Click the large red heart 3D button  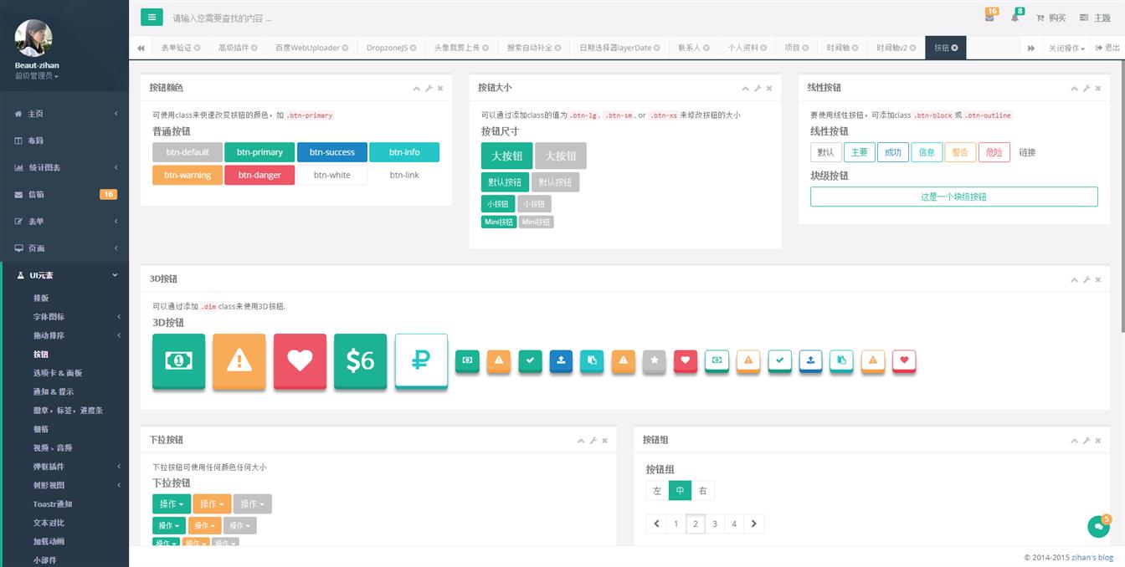click(300, 360)
